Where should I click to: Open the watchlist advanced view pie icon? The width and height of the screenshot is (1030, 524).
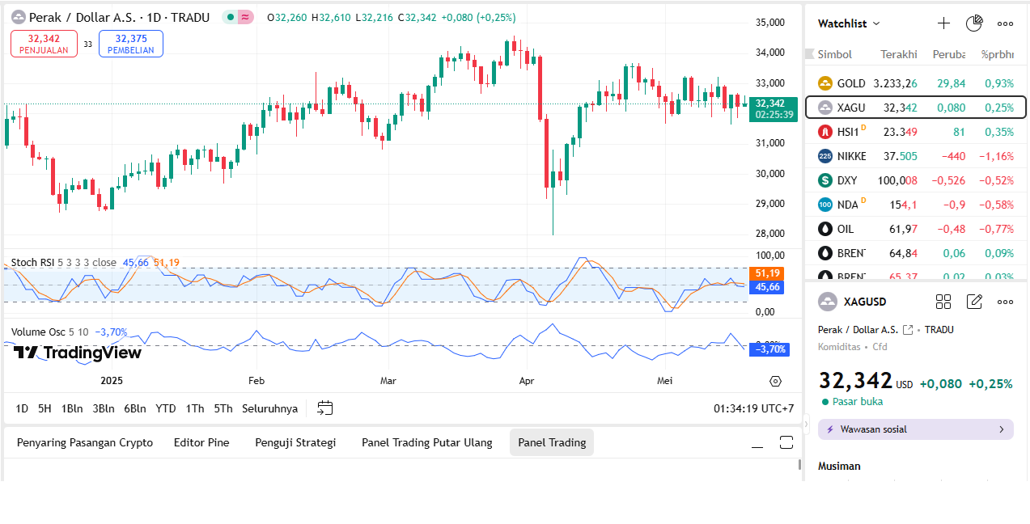974,23
